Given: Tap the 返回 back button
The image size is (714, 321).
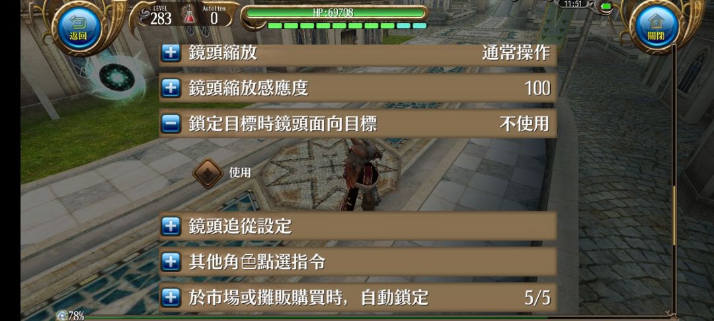Looking at the screenshot, I should (x=78, y=28).
